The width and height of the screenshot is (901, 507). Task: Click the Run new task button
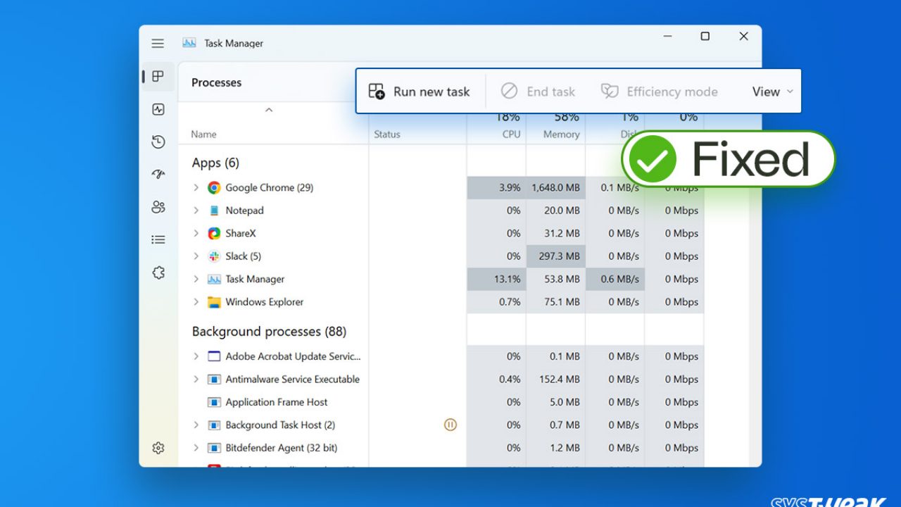pyautogui.click(x=420, y=92)
